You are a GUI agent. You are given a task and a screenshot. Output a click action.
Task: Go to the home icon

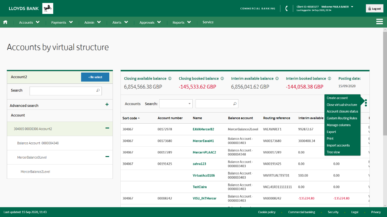click(5, 22)
